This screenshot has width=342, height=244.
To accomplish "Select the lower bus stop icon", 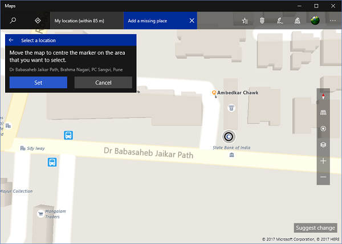I will click(x=52, y=162).
